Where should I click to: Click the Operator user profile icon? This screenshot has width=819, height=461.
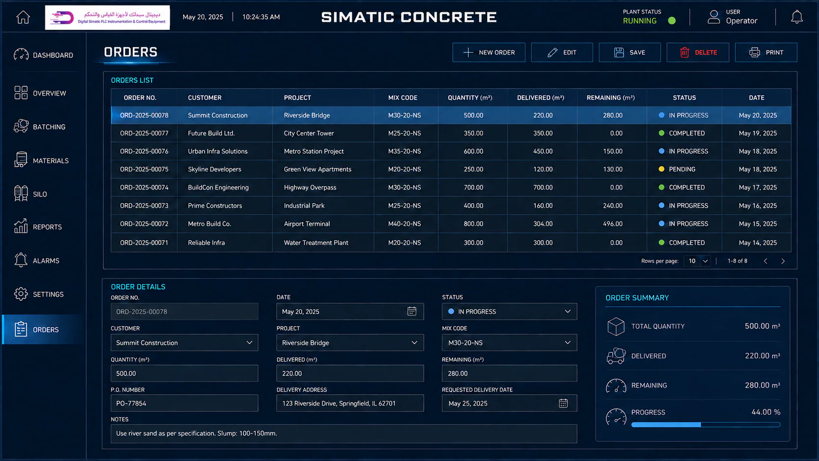click(714, 17)
